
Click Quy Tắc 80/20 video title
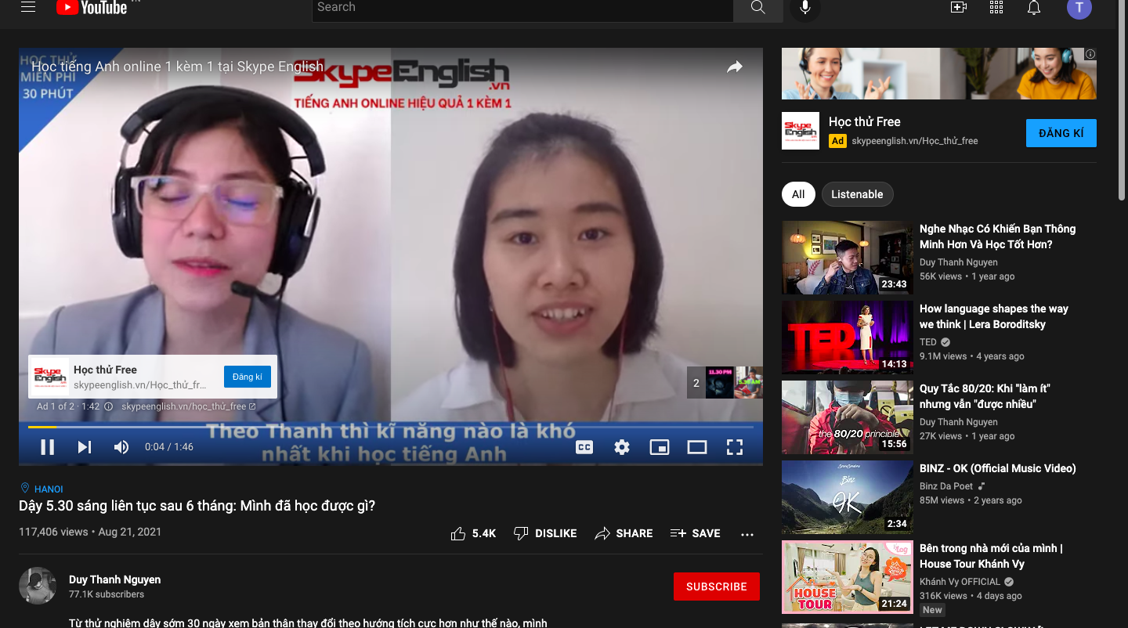coord(985,396)
